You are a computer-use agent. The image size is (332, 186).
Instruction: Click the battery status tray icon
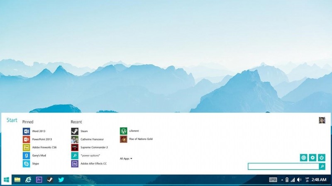tap(287, 180)
